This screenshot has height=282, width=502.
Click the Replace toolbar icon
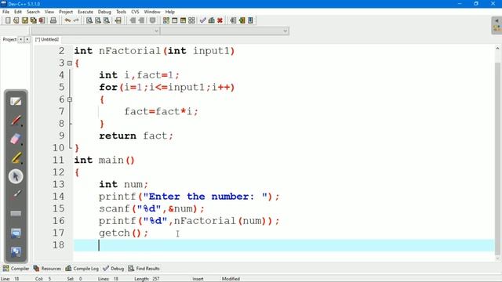coord(98,20)
